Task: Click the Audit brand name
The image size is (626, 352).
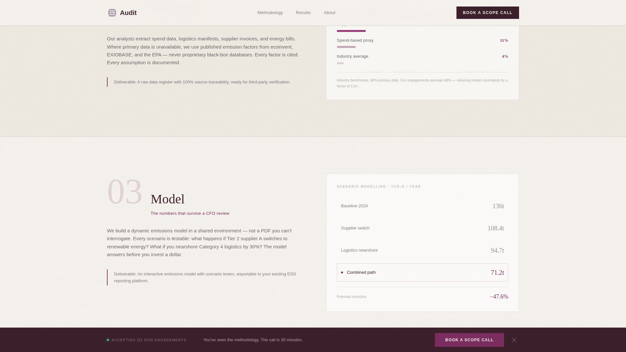Action: 128,13
